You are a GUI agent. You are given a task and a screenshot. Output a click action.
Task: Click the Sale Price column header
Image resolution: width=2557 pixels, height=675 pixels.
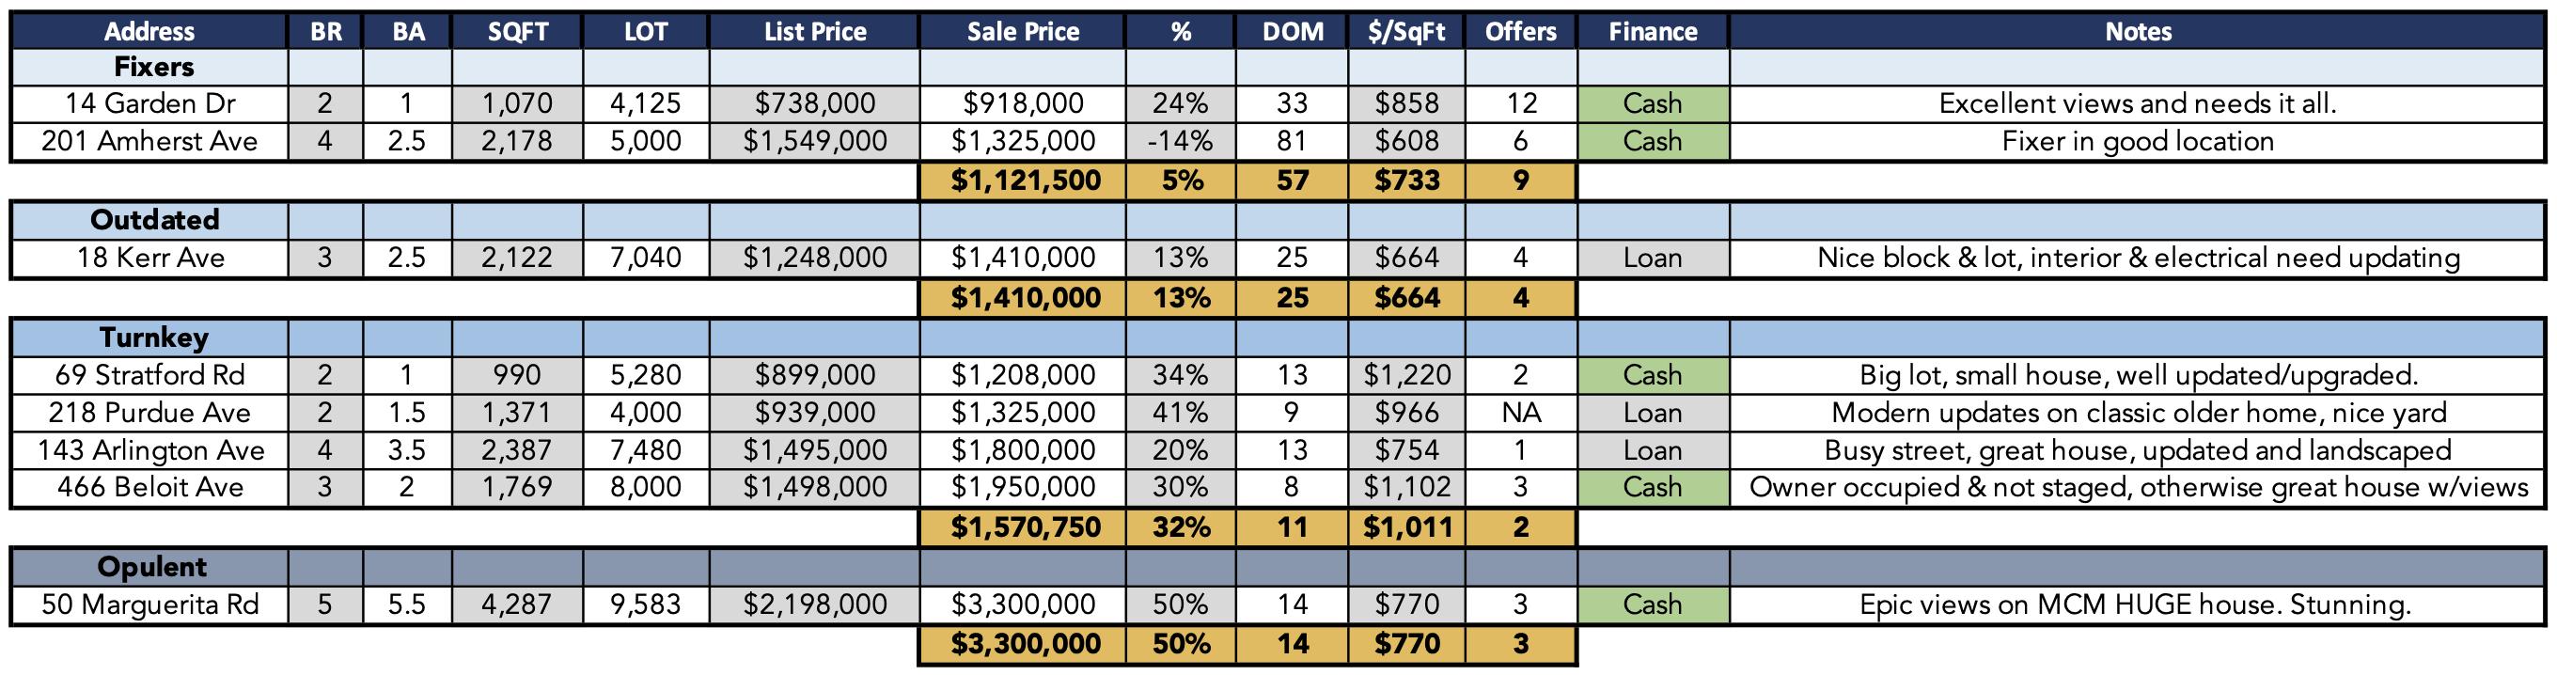(1023, 31)
